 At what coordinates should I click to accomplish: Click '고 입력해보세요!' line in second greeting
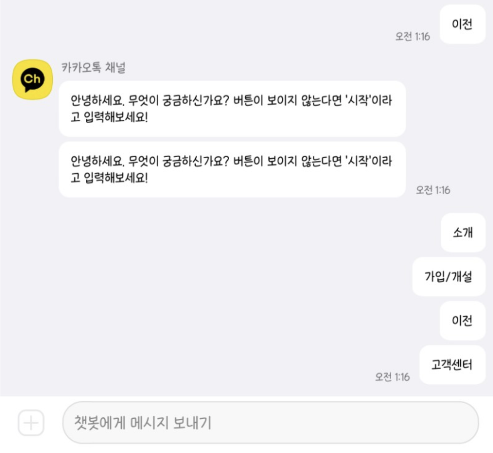pyautogui.click(x=109, y=178)
